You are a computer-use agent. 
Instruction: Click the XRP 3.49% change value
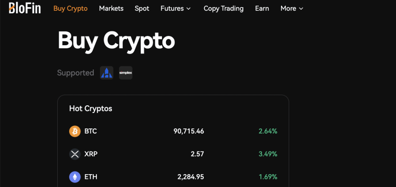click(x=268, y=154)
